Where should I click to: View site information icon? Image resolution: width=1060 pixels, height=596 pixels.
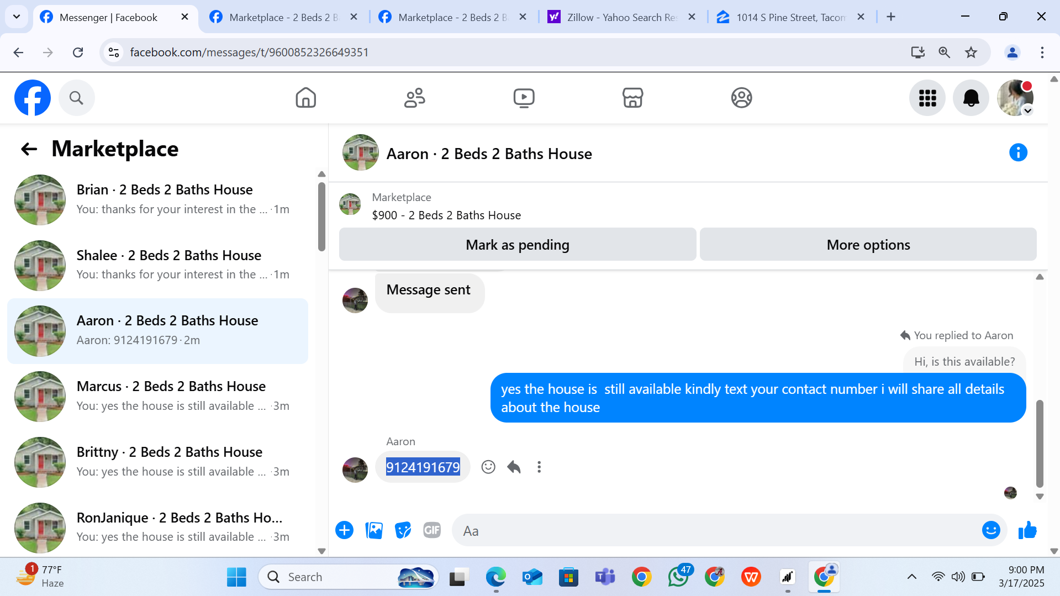pos(114,52)
